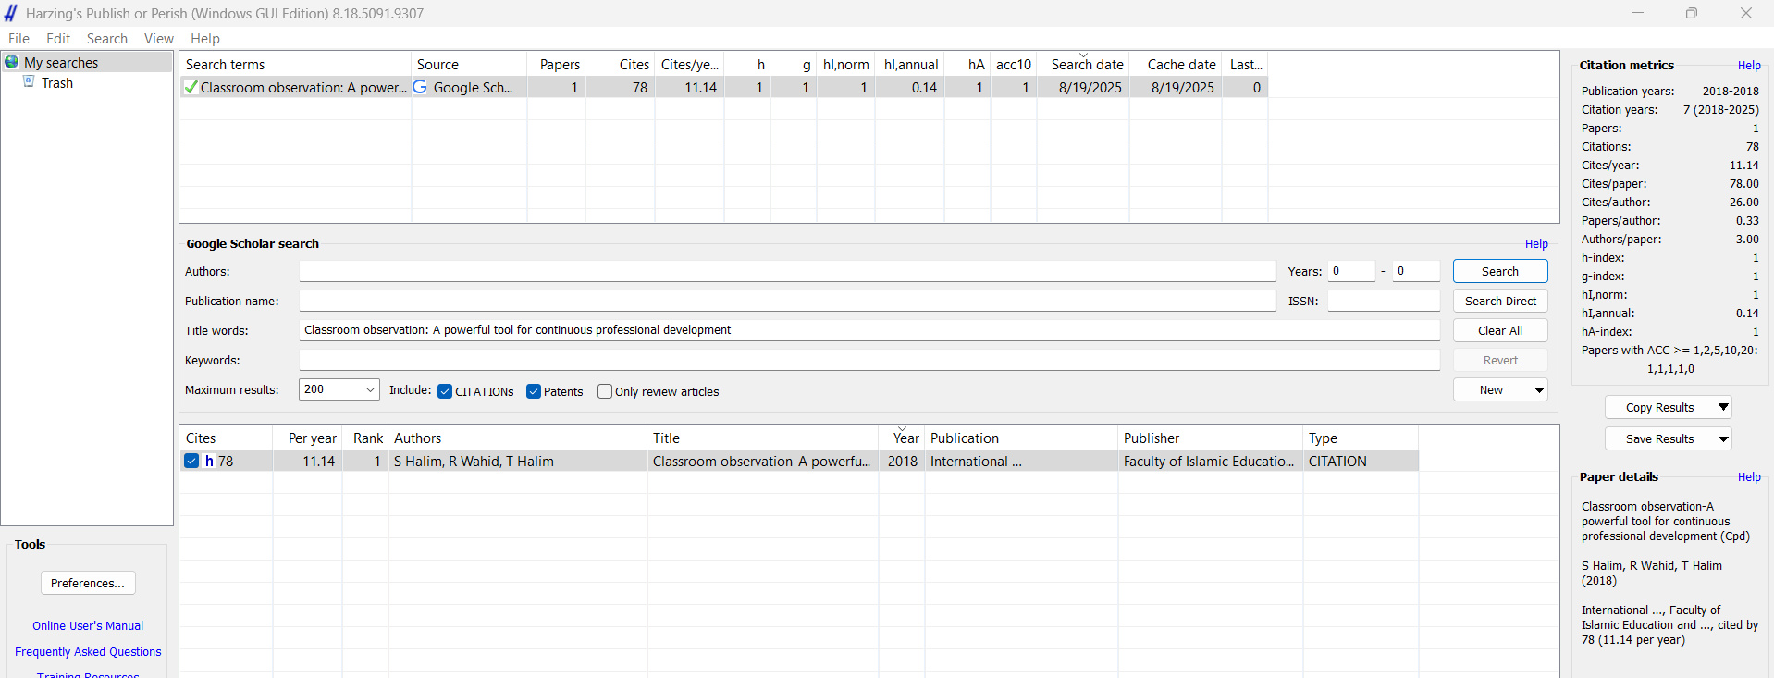The width and height of the screenshot is (1774, 678).
Task: Sort results by Title column header
Action: 762,438
